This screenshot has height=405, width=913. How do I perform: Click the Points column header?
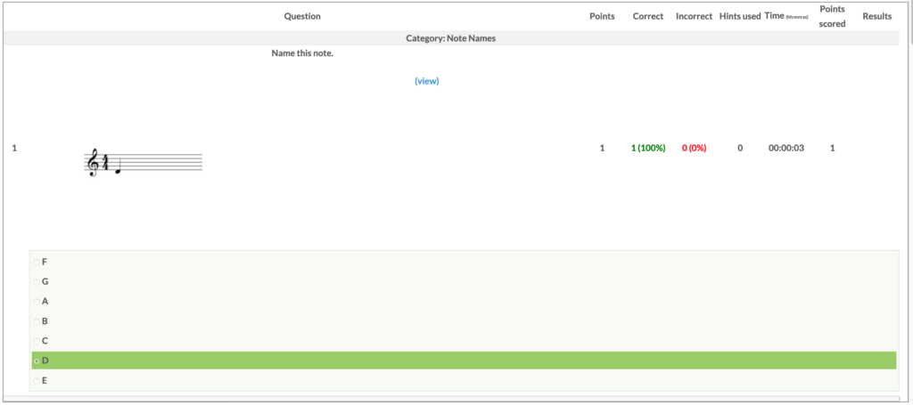click(602, 16)
